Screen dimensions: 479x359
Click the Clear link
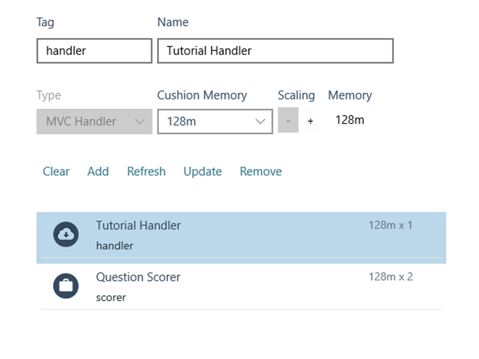pos(56,172)
